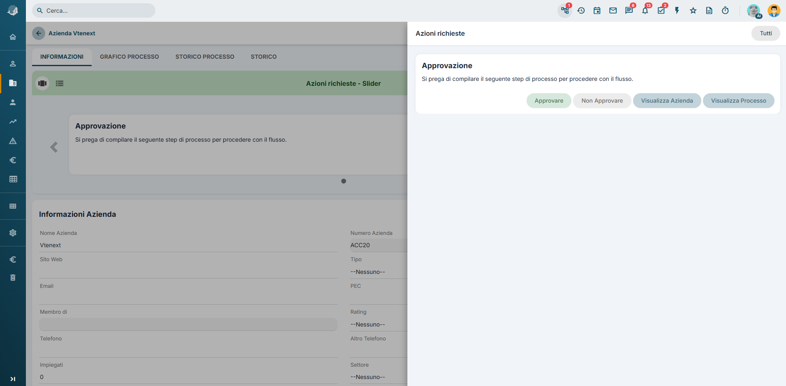The image size is (786, 386).
Task: Open the upper euro icon in sidebar
Action: click(13, 160)
